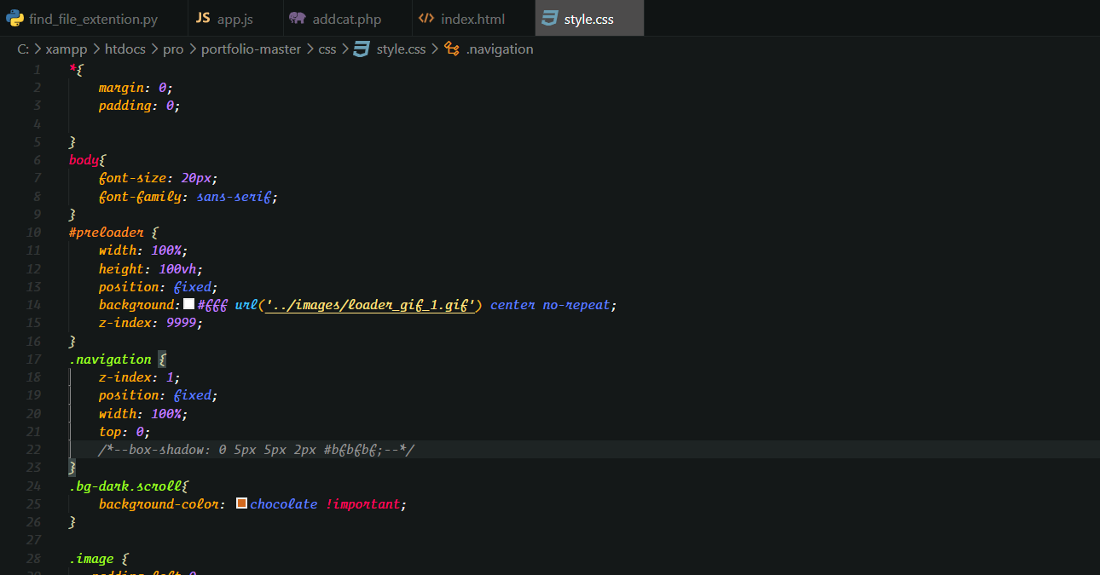Click the Python icon on find_file_extention.py tab
The height and width of the screenshot is (575, 1100).
click(14, 19)
